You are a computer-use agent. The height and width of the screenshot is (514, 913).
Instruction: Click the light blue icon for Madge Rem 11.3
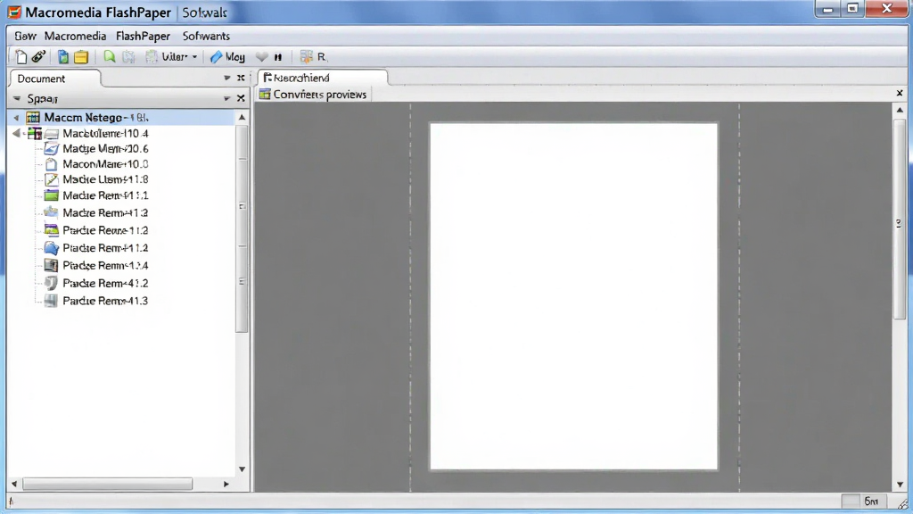[x=51, y=212]
